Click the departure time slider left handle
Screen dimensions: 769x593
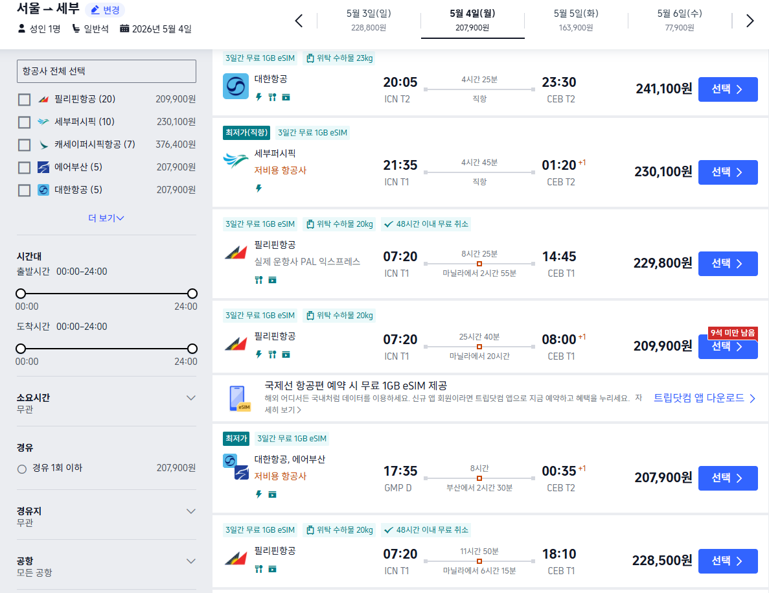21,294
